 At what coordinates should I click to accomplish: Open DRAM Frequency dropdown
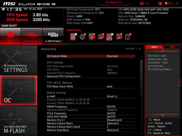91,106
